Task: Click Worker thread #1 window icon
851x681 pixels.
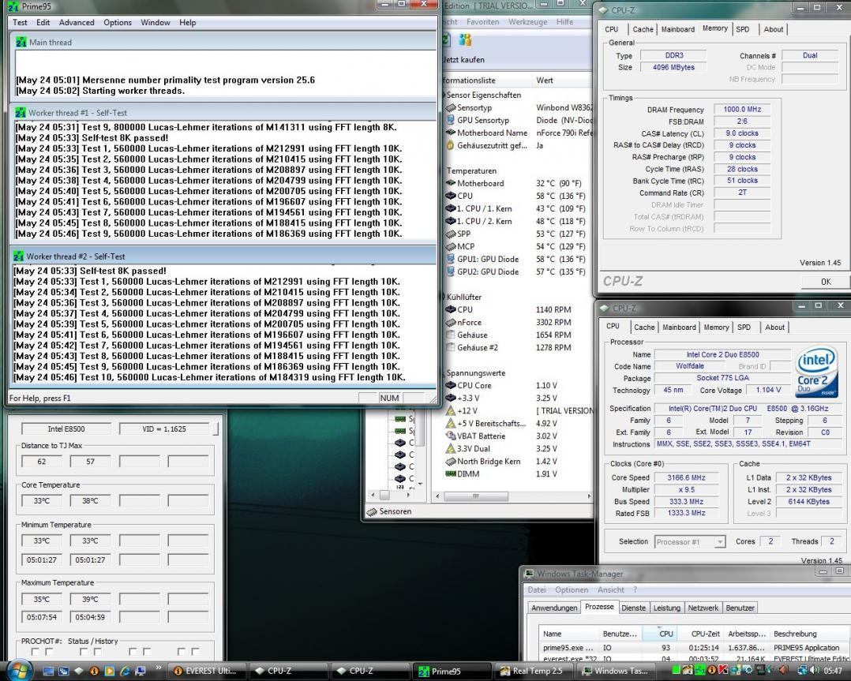Action: point(21,112)
